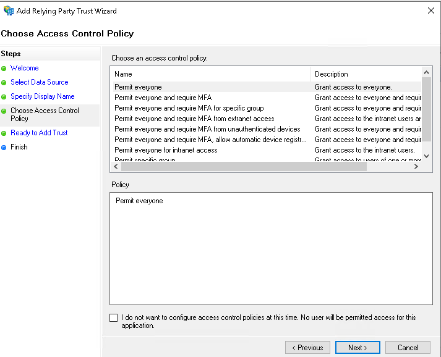Screen dimensions: 441x357
Task: Go to Specify Display Name step
Action: point(42,96)
